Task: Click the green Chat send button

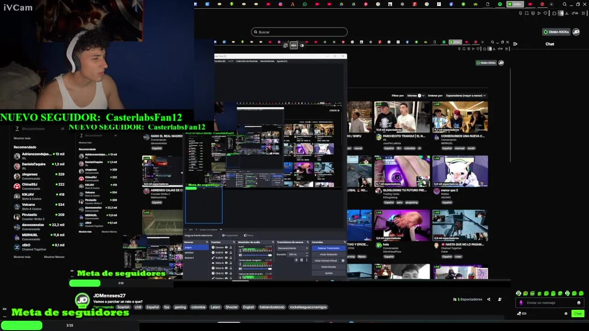Action: [578, 314]
